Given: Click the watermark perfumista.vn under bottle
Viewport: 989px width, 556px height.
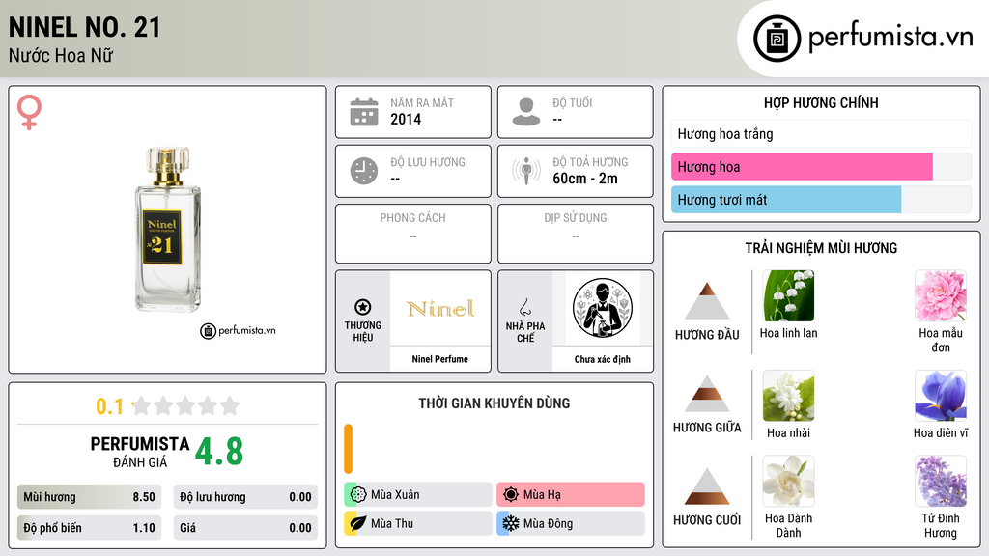Looking at the screenshot, I should [x=239, y=330].
